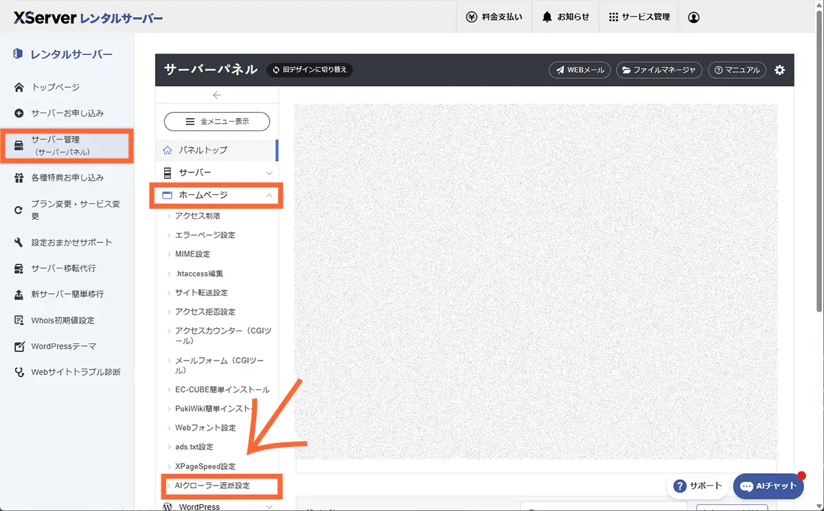The width and height of the screenshot is (824, 511).
Task: Open the 全メニュー表示 full menu view
Action: tap(216, 122)
